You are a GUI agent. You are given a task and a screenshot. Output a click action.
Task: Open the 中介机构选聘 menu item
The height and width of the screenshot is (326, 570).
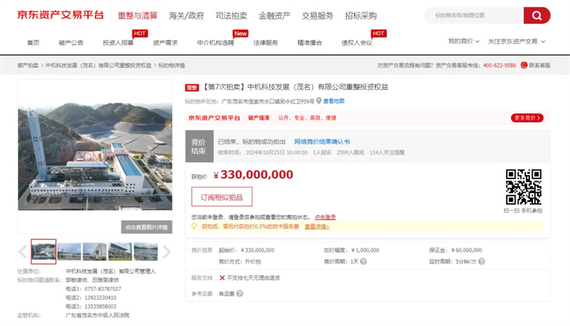[x=215, y=43]
